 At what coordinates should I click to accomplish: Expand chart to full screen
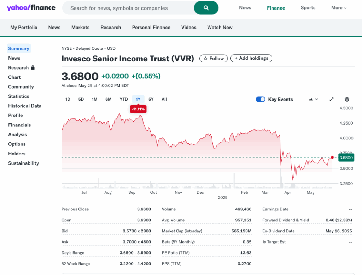click(332, 99)
